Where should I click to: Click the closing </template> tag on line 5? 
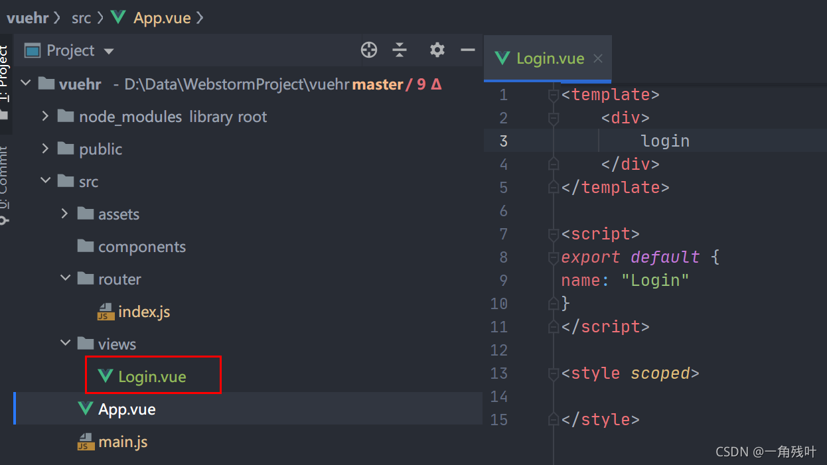click(615, 188)
